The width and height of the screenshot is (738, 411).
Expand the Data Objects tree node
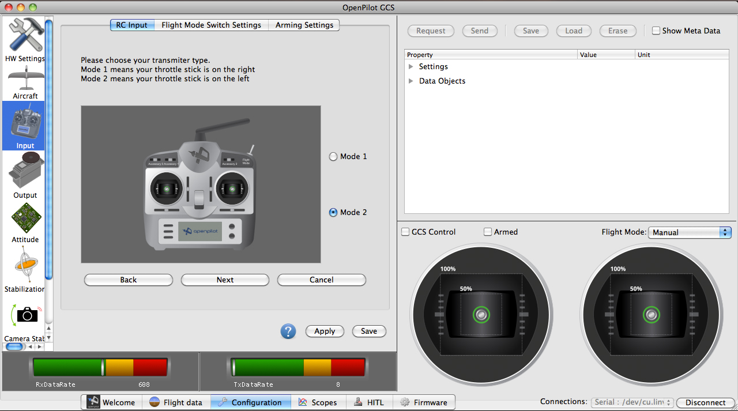pos(411,81)
